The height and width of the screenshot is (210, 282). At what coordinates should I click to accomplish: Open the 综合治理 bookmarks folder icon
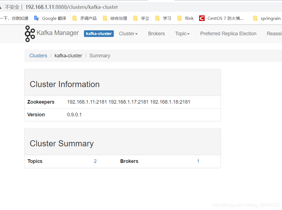pyautogui.click(x=105, y=18)
